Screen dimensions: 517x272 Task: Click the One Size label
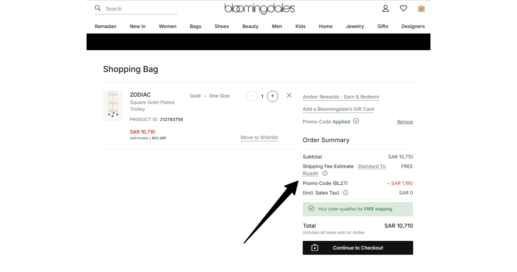(219, 96)
